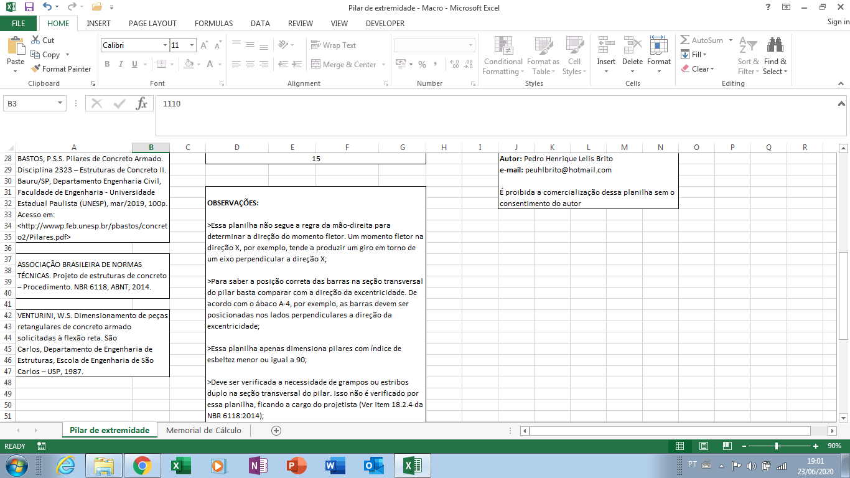
Task: Click Sign in link
Action: point(838,22)
